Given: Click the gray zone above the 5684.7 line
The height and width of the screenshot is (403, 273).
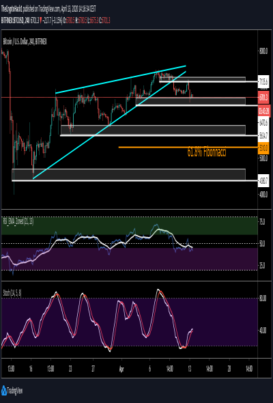Looking at the screenshot, I should point(153,130).
